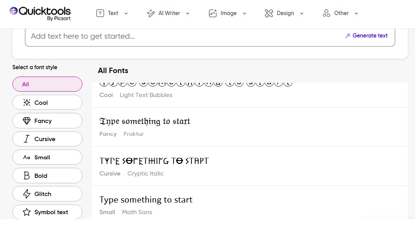Open the Design menu
Image resolution: width=419 pixels, height=225 pixels.
point(285,13)
